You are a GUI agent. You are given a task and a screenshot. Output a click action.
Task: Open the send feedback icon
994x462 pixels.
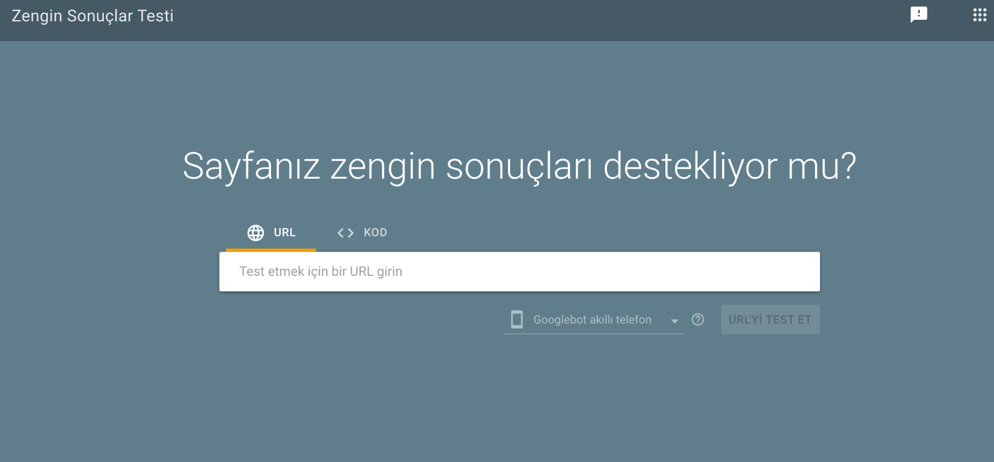click(918, 15)
